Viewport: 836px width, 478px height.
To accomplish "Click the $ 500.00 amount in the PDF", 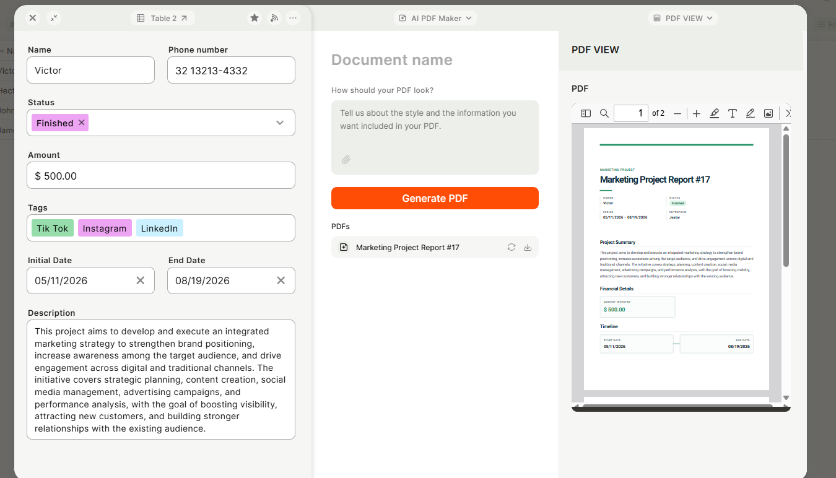I will tap(614, 310).
